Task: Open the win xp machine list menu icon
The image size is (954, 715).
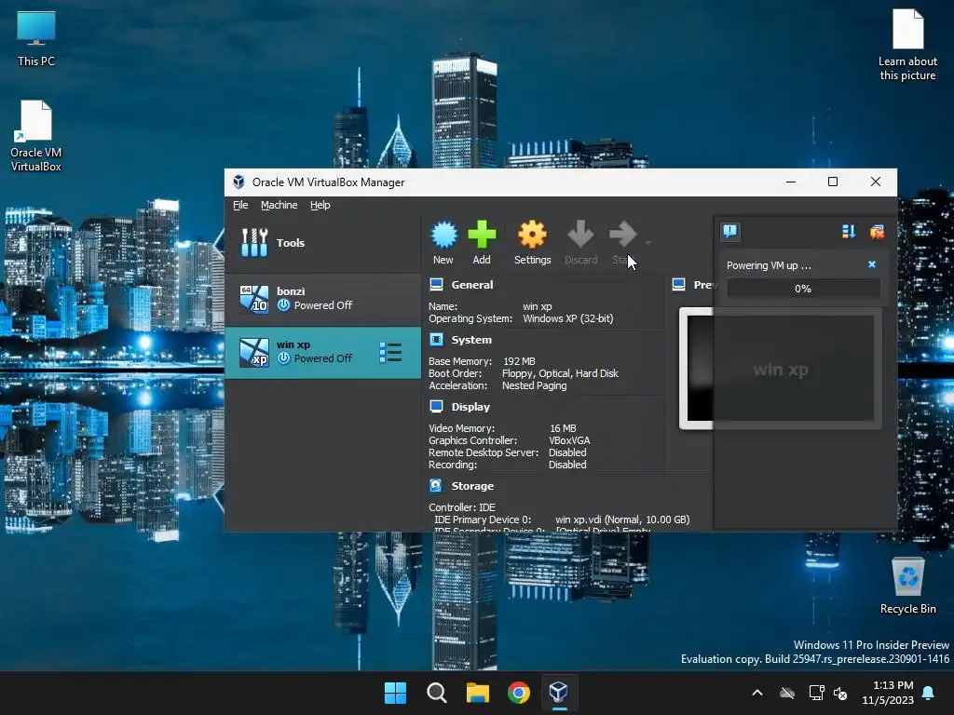Action: point(390,353)
